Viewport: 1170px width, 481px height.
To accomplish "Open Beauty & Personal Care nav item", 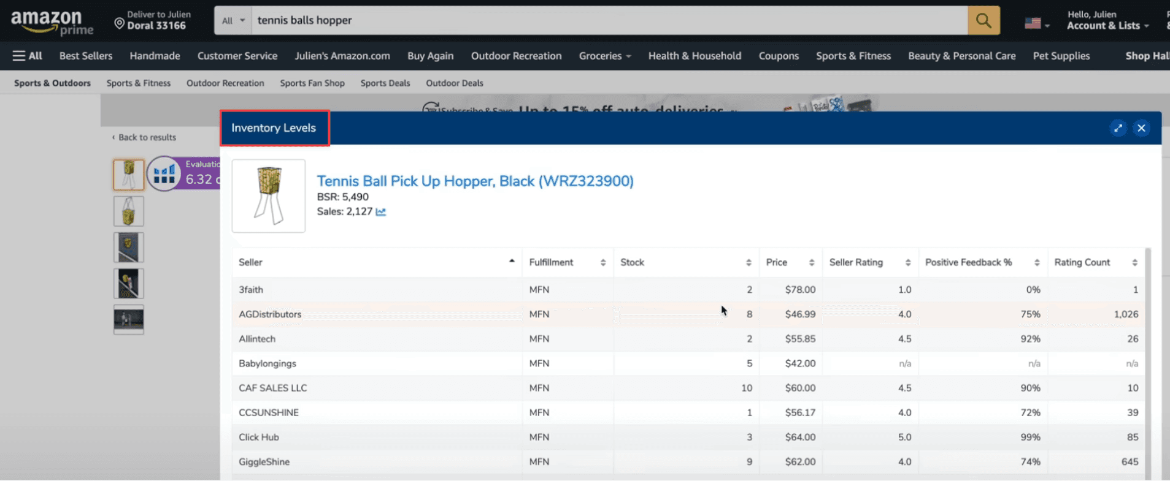I will coord(962,56).
